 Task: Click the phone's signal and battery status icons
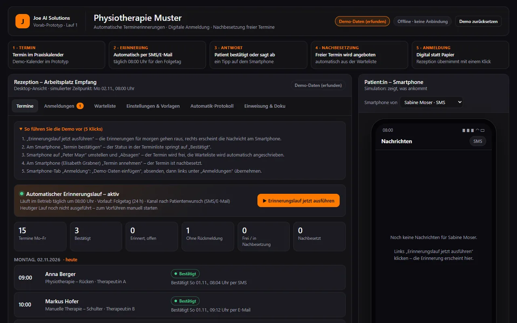coord(473,130)
